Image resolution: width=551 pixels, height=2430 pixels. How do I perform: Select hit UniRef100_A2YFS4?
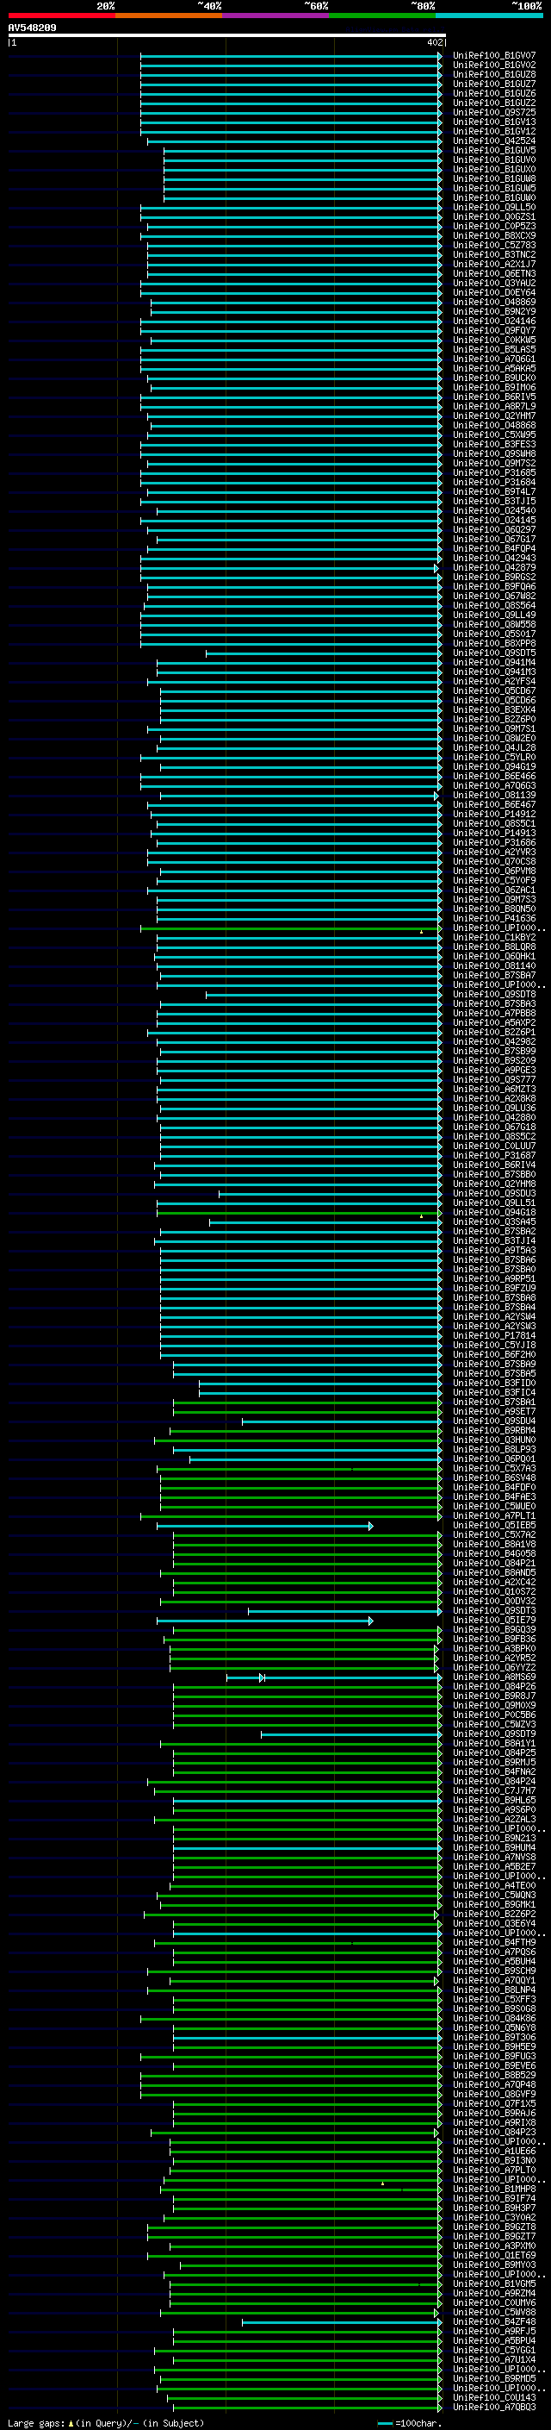click(494, 681)
